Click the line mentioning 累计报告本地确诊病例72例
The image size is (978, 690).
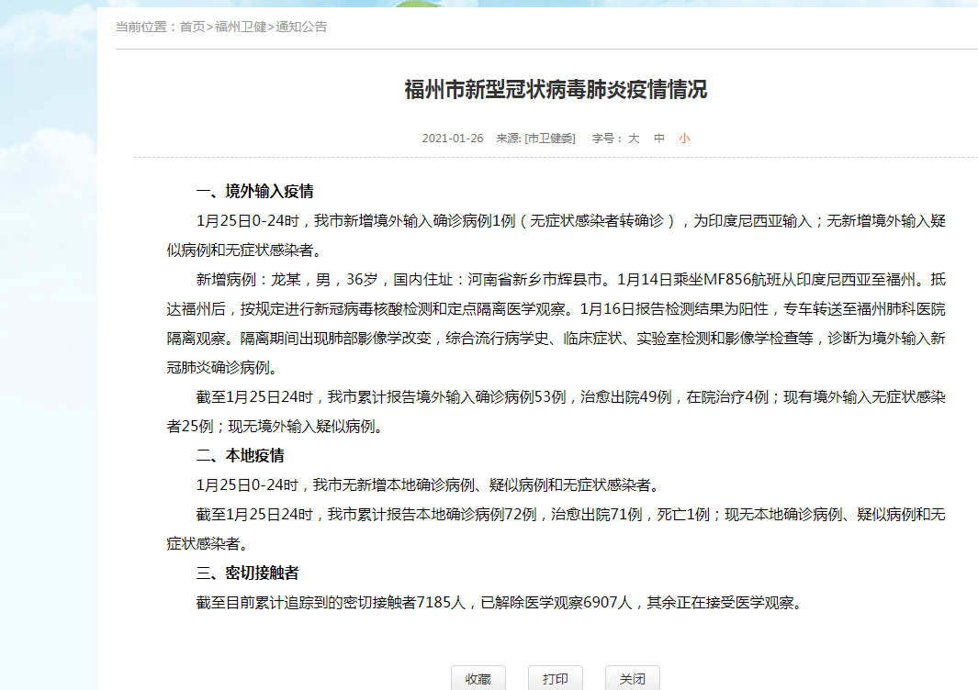pos(570,514)
